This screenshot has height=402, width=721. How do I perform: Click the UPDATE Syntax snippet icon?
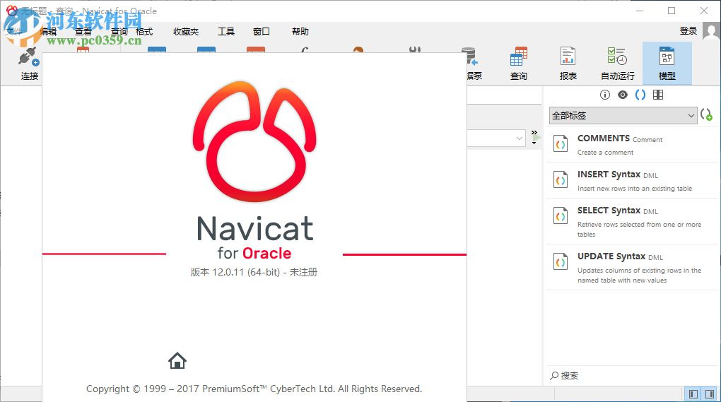pyautogui.click(x=561, y=262)
